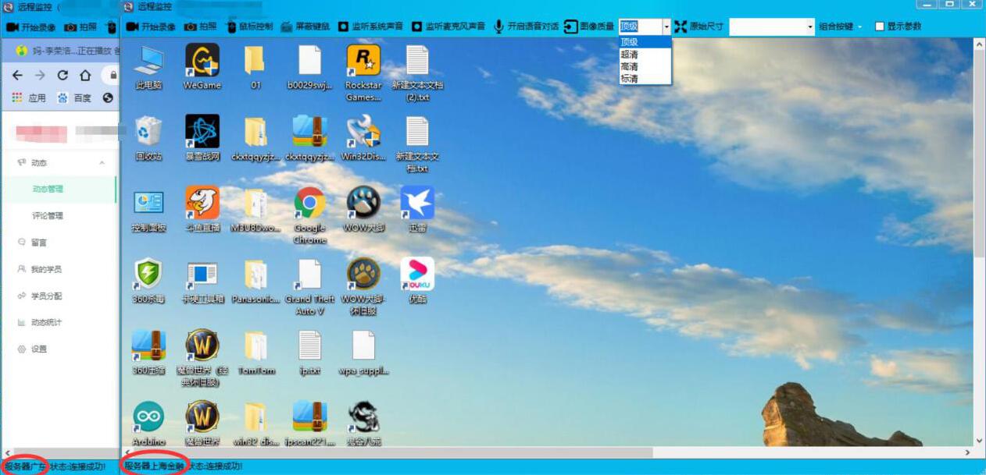Select 高清 image quality option

pos(629,67)
